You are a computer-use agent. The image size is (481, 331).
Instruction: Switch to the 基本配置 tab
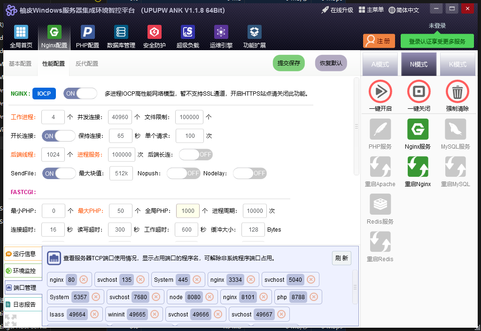click(x=20, y=64)
